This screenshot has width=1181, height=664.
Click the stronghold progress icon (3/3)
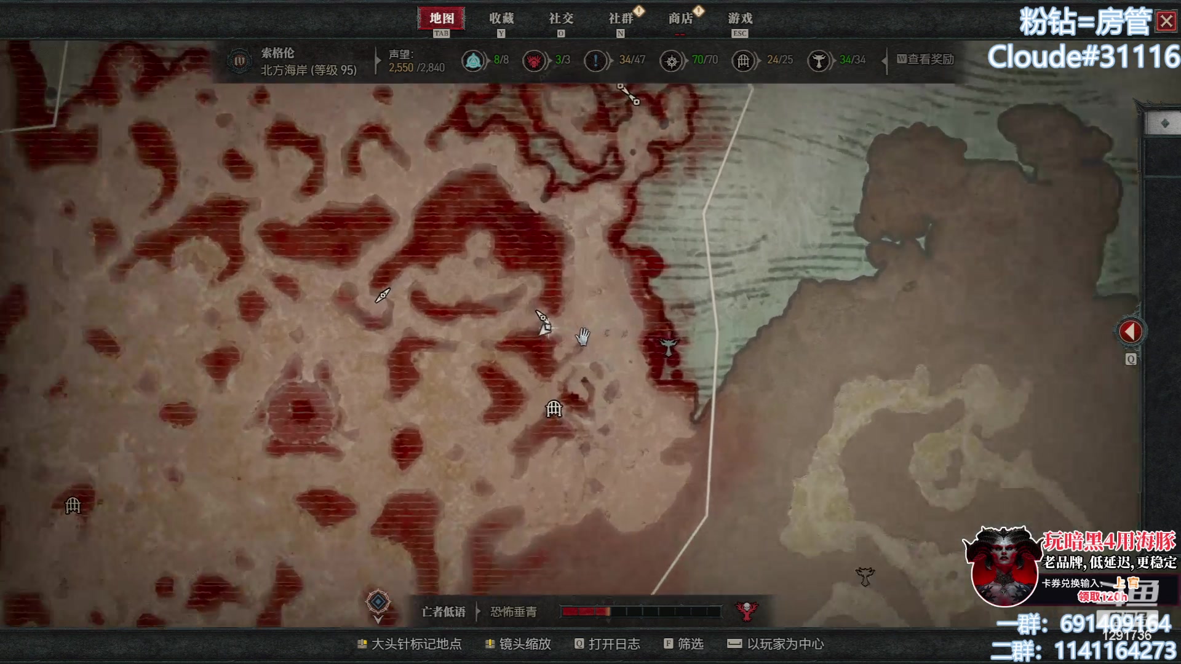(534, 60)
